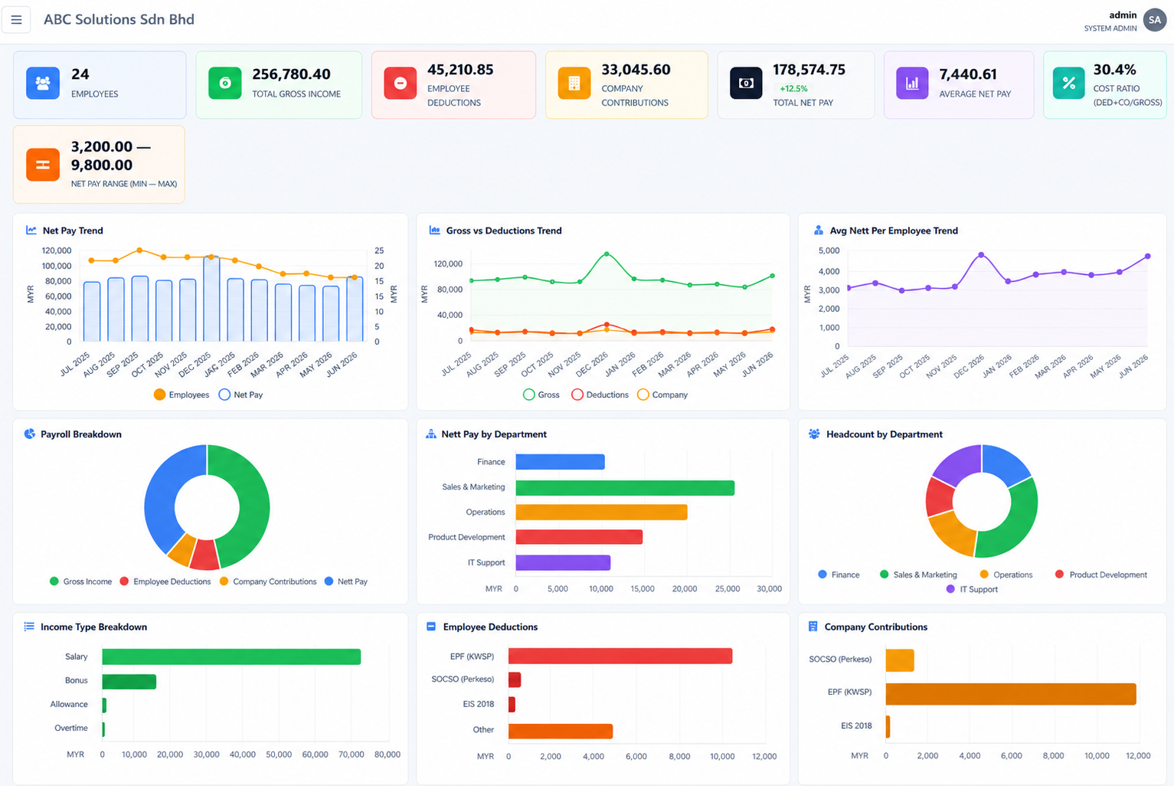Screen dimensions: 1174x786
Task: Toggle IT Support in Headcount legend
Action: coord(972,589)
